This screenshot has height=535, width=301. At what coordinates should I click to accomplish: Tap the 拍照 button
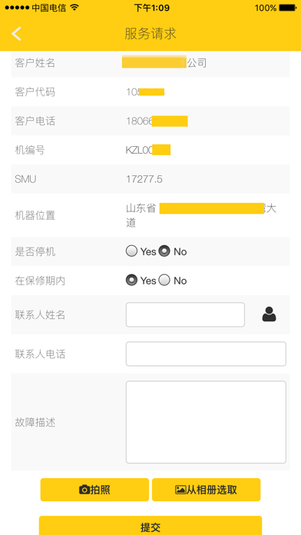coord(94,490)
